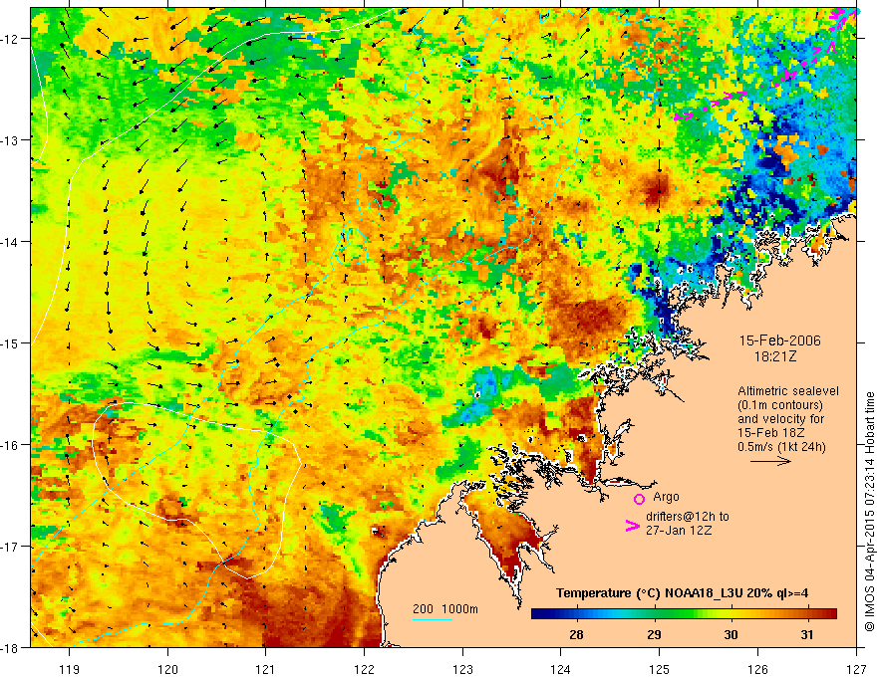
Task: Click longitude axis label 125
Action: [x=660, y=669]
